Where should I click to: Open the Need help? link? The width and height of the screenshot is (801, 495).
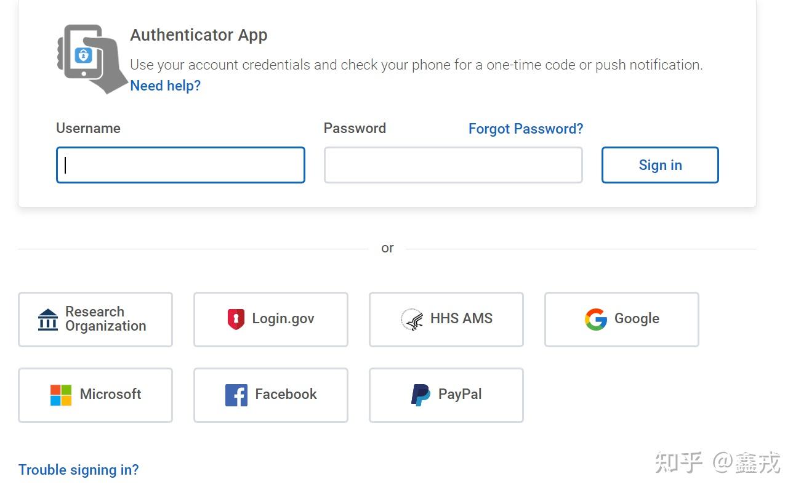166,86
